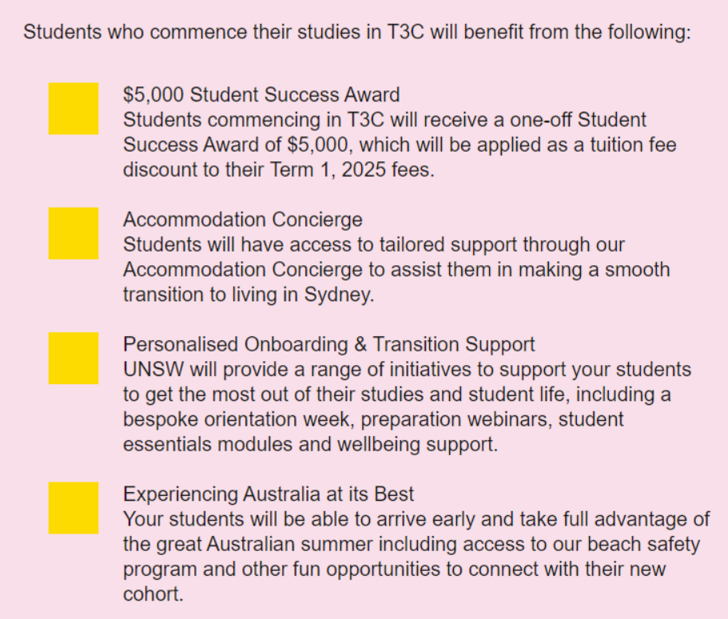
Task: Select the yellow square by Experiencing Australia
Action: pos(74,507)
